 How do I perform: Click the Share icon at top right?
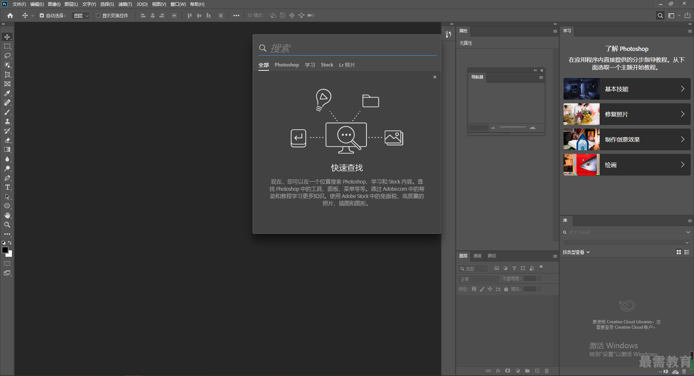(687, 16)
